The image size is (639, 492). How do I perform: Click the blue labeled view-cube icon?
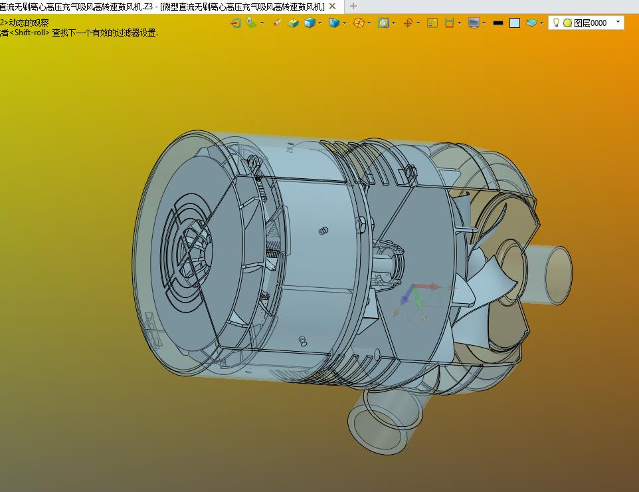[334, 23]
